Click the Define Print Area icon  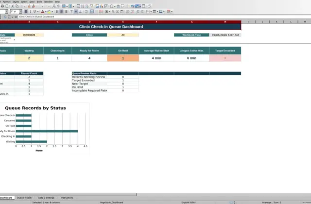[x=133, y=6]
